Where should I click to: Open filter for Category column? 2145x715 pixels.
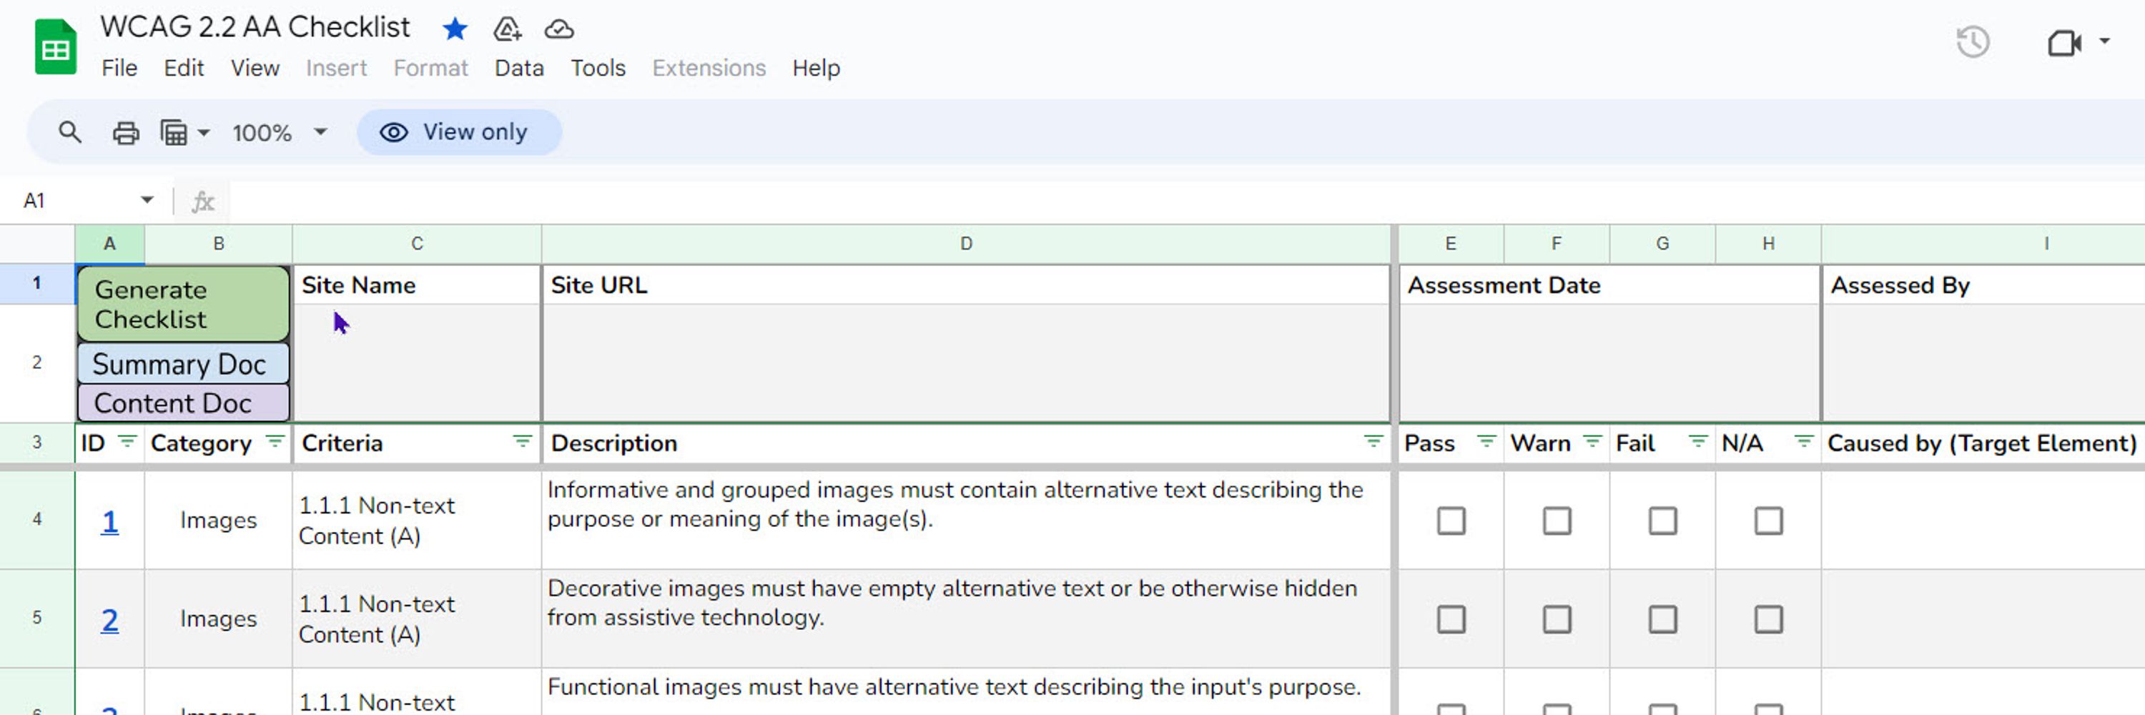click(x=274, y=441)
